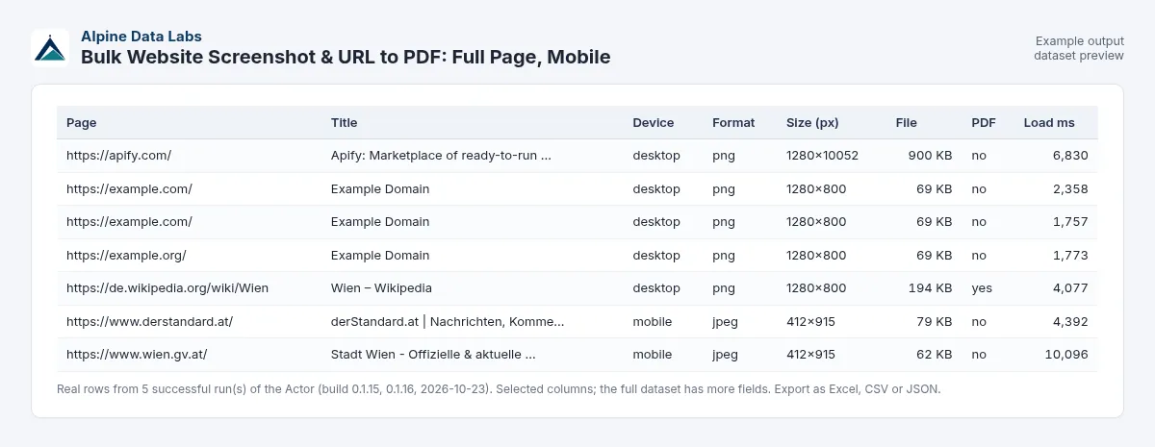
Task: Click the PDF column header
Action: pyautogui.click(x=984, y=123)
